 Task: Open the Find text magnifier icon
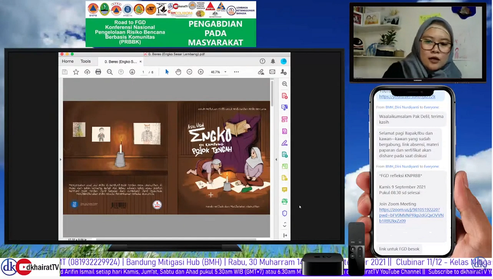click(x=110, y=72)
